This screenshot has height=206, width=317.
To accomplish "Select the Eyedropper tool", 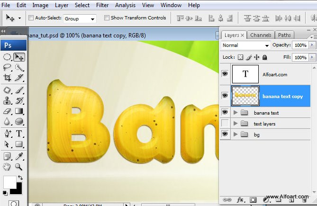I will [x=19, y=156].
